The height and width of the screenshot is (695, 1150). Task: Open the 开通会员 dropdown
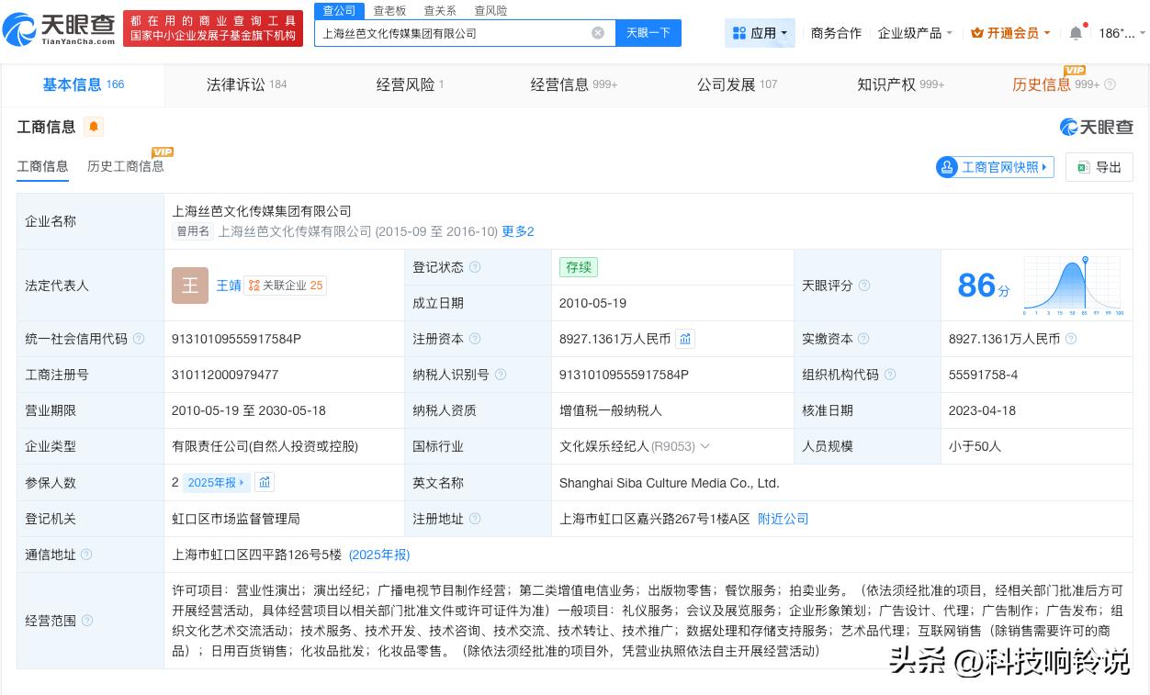(x=1011, y=33)
